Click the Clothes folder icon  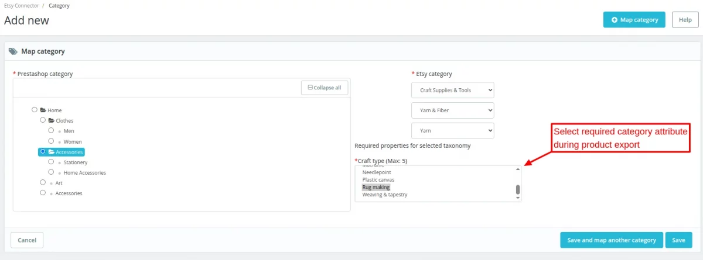click(x=51, y=120)
